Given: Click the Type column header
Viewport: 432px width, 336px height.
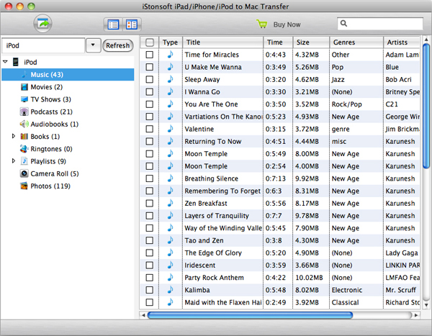Looking at the screenshot, I should pos(170,42).
